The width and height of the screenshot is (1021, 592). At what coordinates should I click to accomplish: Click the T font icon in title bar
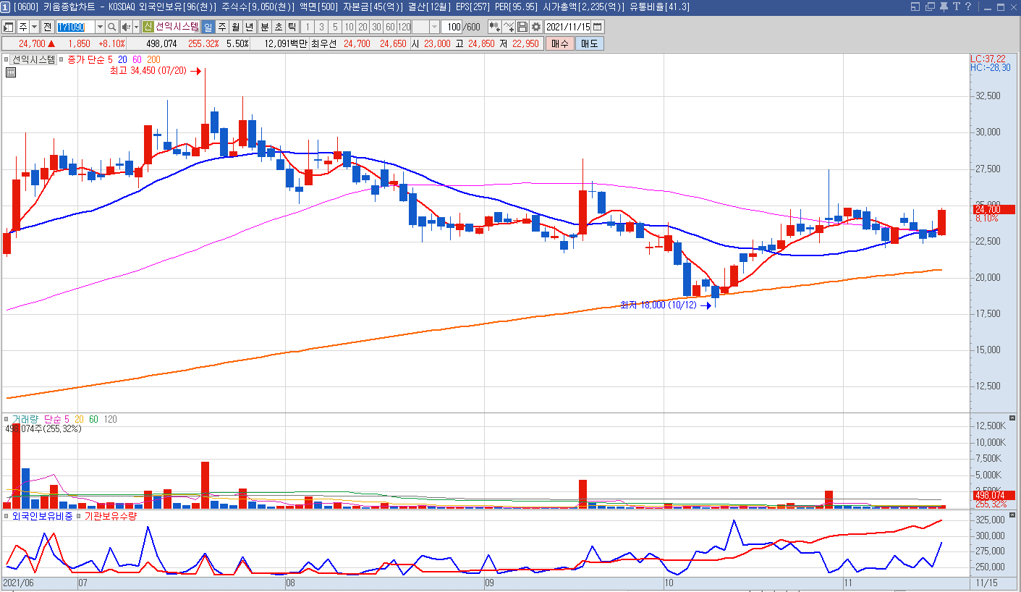tap(956, 7)
